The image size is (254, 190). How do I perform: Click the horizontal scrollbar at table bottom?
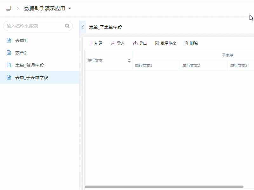164,187
